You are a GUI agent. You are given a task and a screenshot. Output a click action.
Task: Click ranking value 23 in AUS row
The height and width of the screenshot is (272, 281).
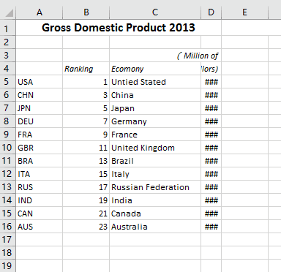86,227
